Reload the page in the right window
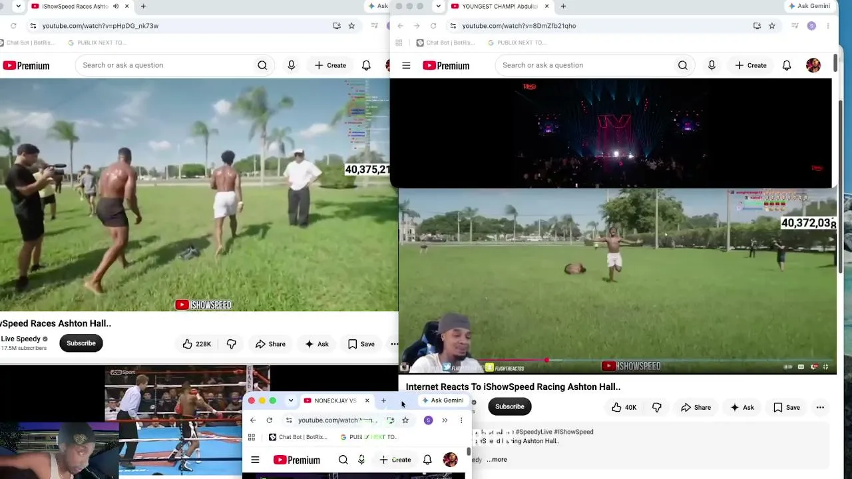Screen dimensions: 852x479 (433, 26)
